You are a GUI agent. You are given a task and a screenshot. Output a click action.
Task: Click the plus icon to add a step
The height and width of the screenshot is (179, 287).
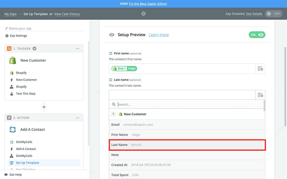(44, 107)
